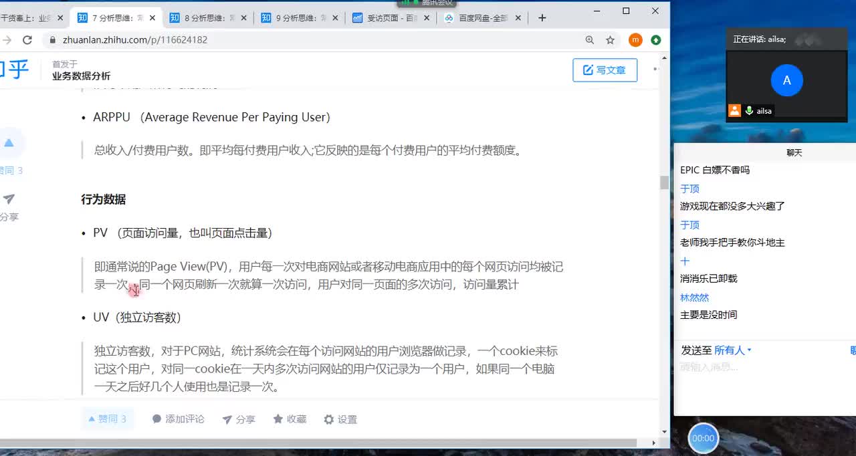Screen dimensions: 856x456
Task: Click the 行为数据 heading
Action: tap(104, 199)
